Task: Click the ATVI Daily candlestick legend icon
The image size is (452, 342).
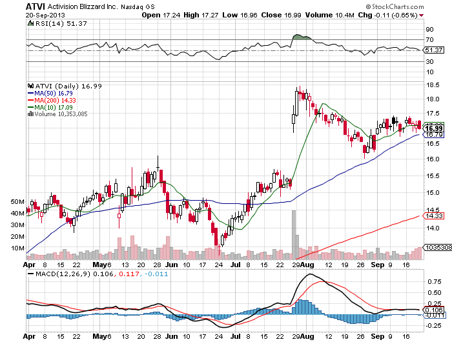Action: click(30, 86)
